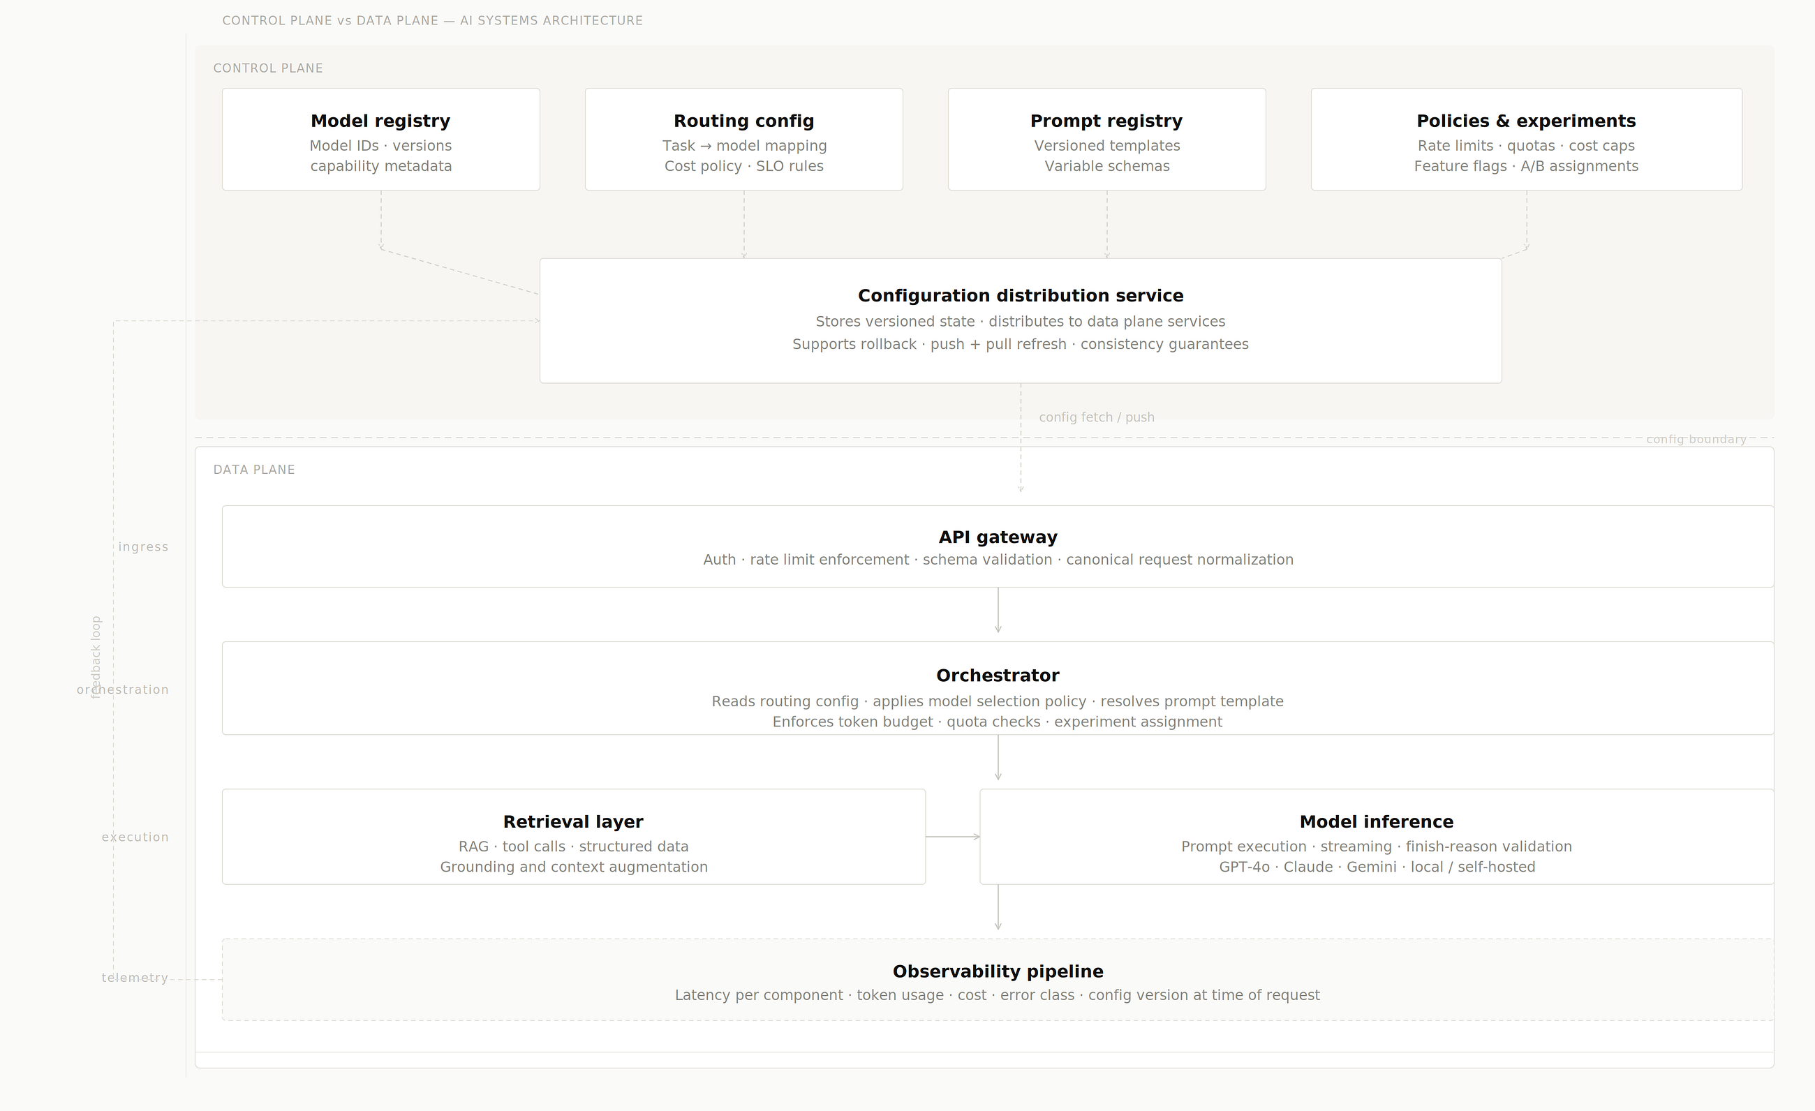
Task: Click the Observability pipeline block
Action: point(998,979)
